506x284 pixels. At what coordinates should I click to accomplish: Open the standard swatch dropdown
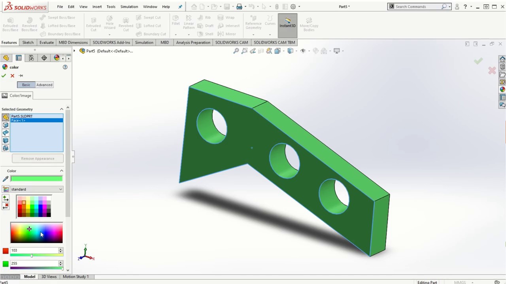coord(36,189)
